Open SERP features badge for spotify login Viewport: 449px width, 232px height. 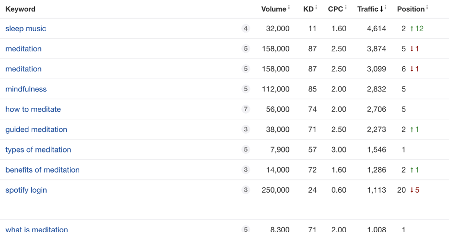pyautogui.click(x=245, y=190)
